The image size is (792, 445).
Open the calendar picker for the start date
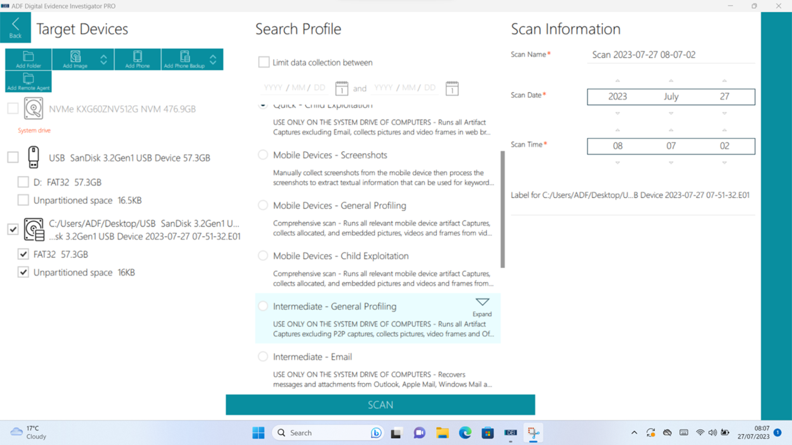click(x=341, y=88)
